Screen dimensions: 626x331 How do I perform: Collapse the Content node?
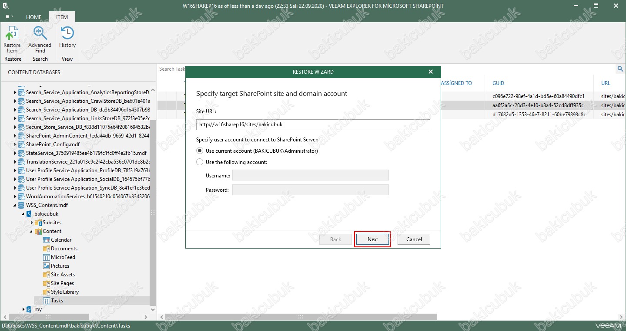[x=32, y=231]
